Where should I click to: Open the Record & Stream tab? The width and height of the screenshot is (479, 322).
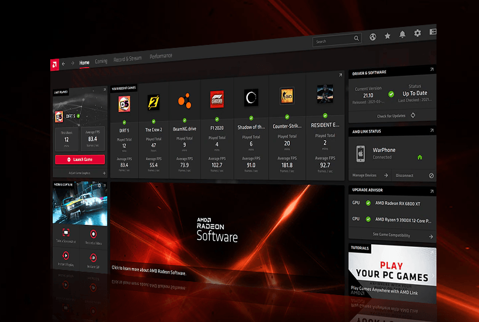pyautogui.click(x=128, y=59)
